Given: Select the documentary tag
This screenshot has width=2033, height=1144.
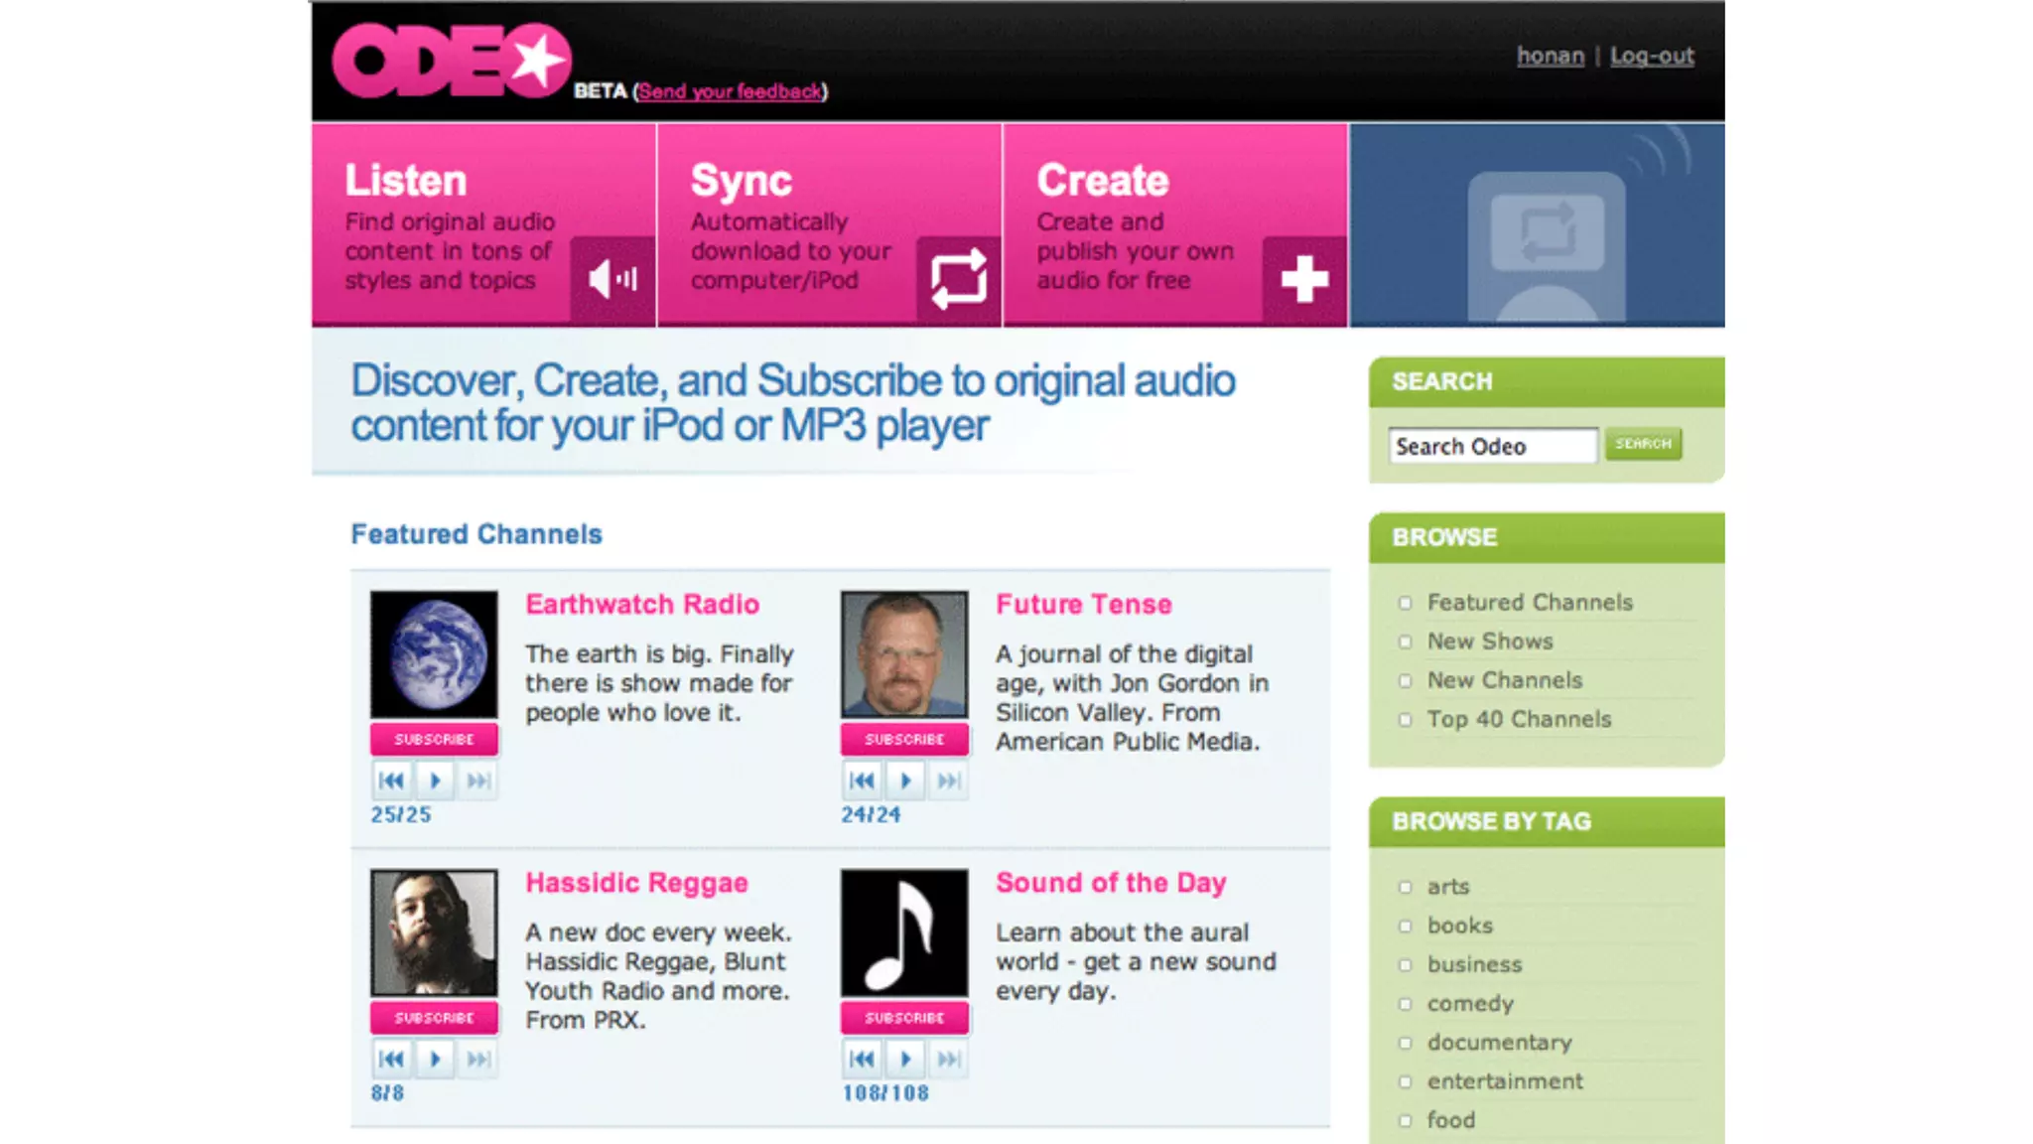Looking at the screenshot, I should [1499, 1043].
